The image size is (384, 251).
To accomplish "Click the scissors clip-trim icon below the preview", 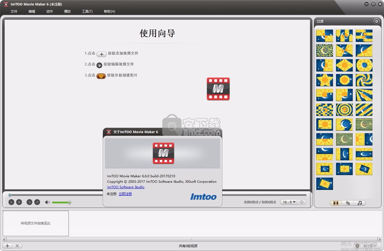I will [29, 202].
